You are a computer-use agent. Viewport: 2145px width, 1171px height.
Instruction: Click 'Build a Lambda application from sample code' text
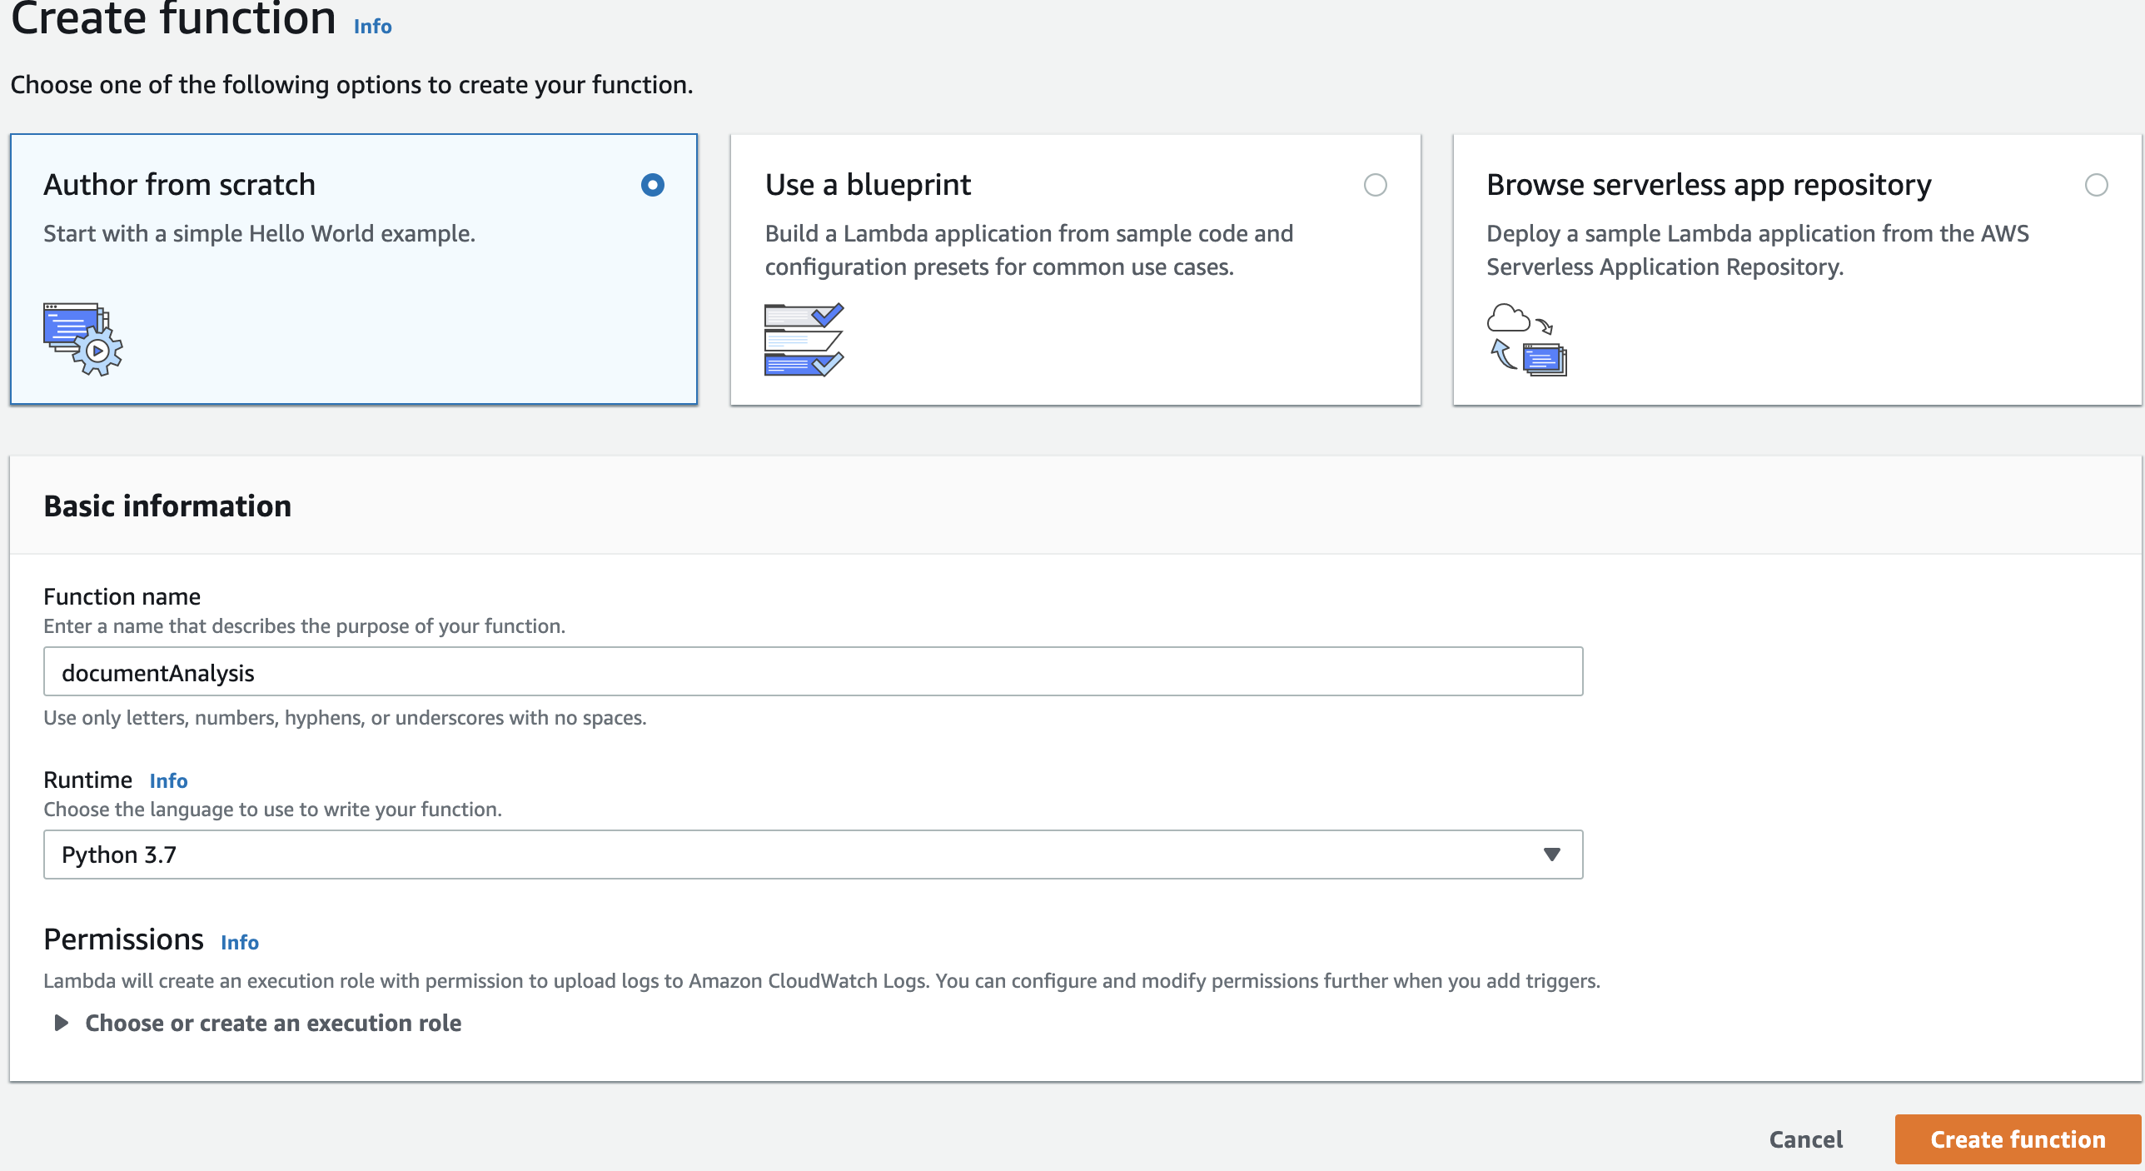pos(1029,251)
